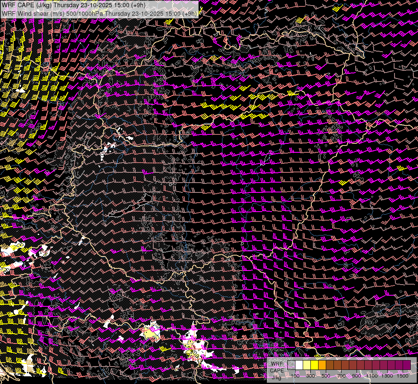This screenshot has width=418, height=384.
Task: Click the 100 legend tick label
Action: [x=295, y=376]
